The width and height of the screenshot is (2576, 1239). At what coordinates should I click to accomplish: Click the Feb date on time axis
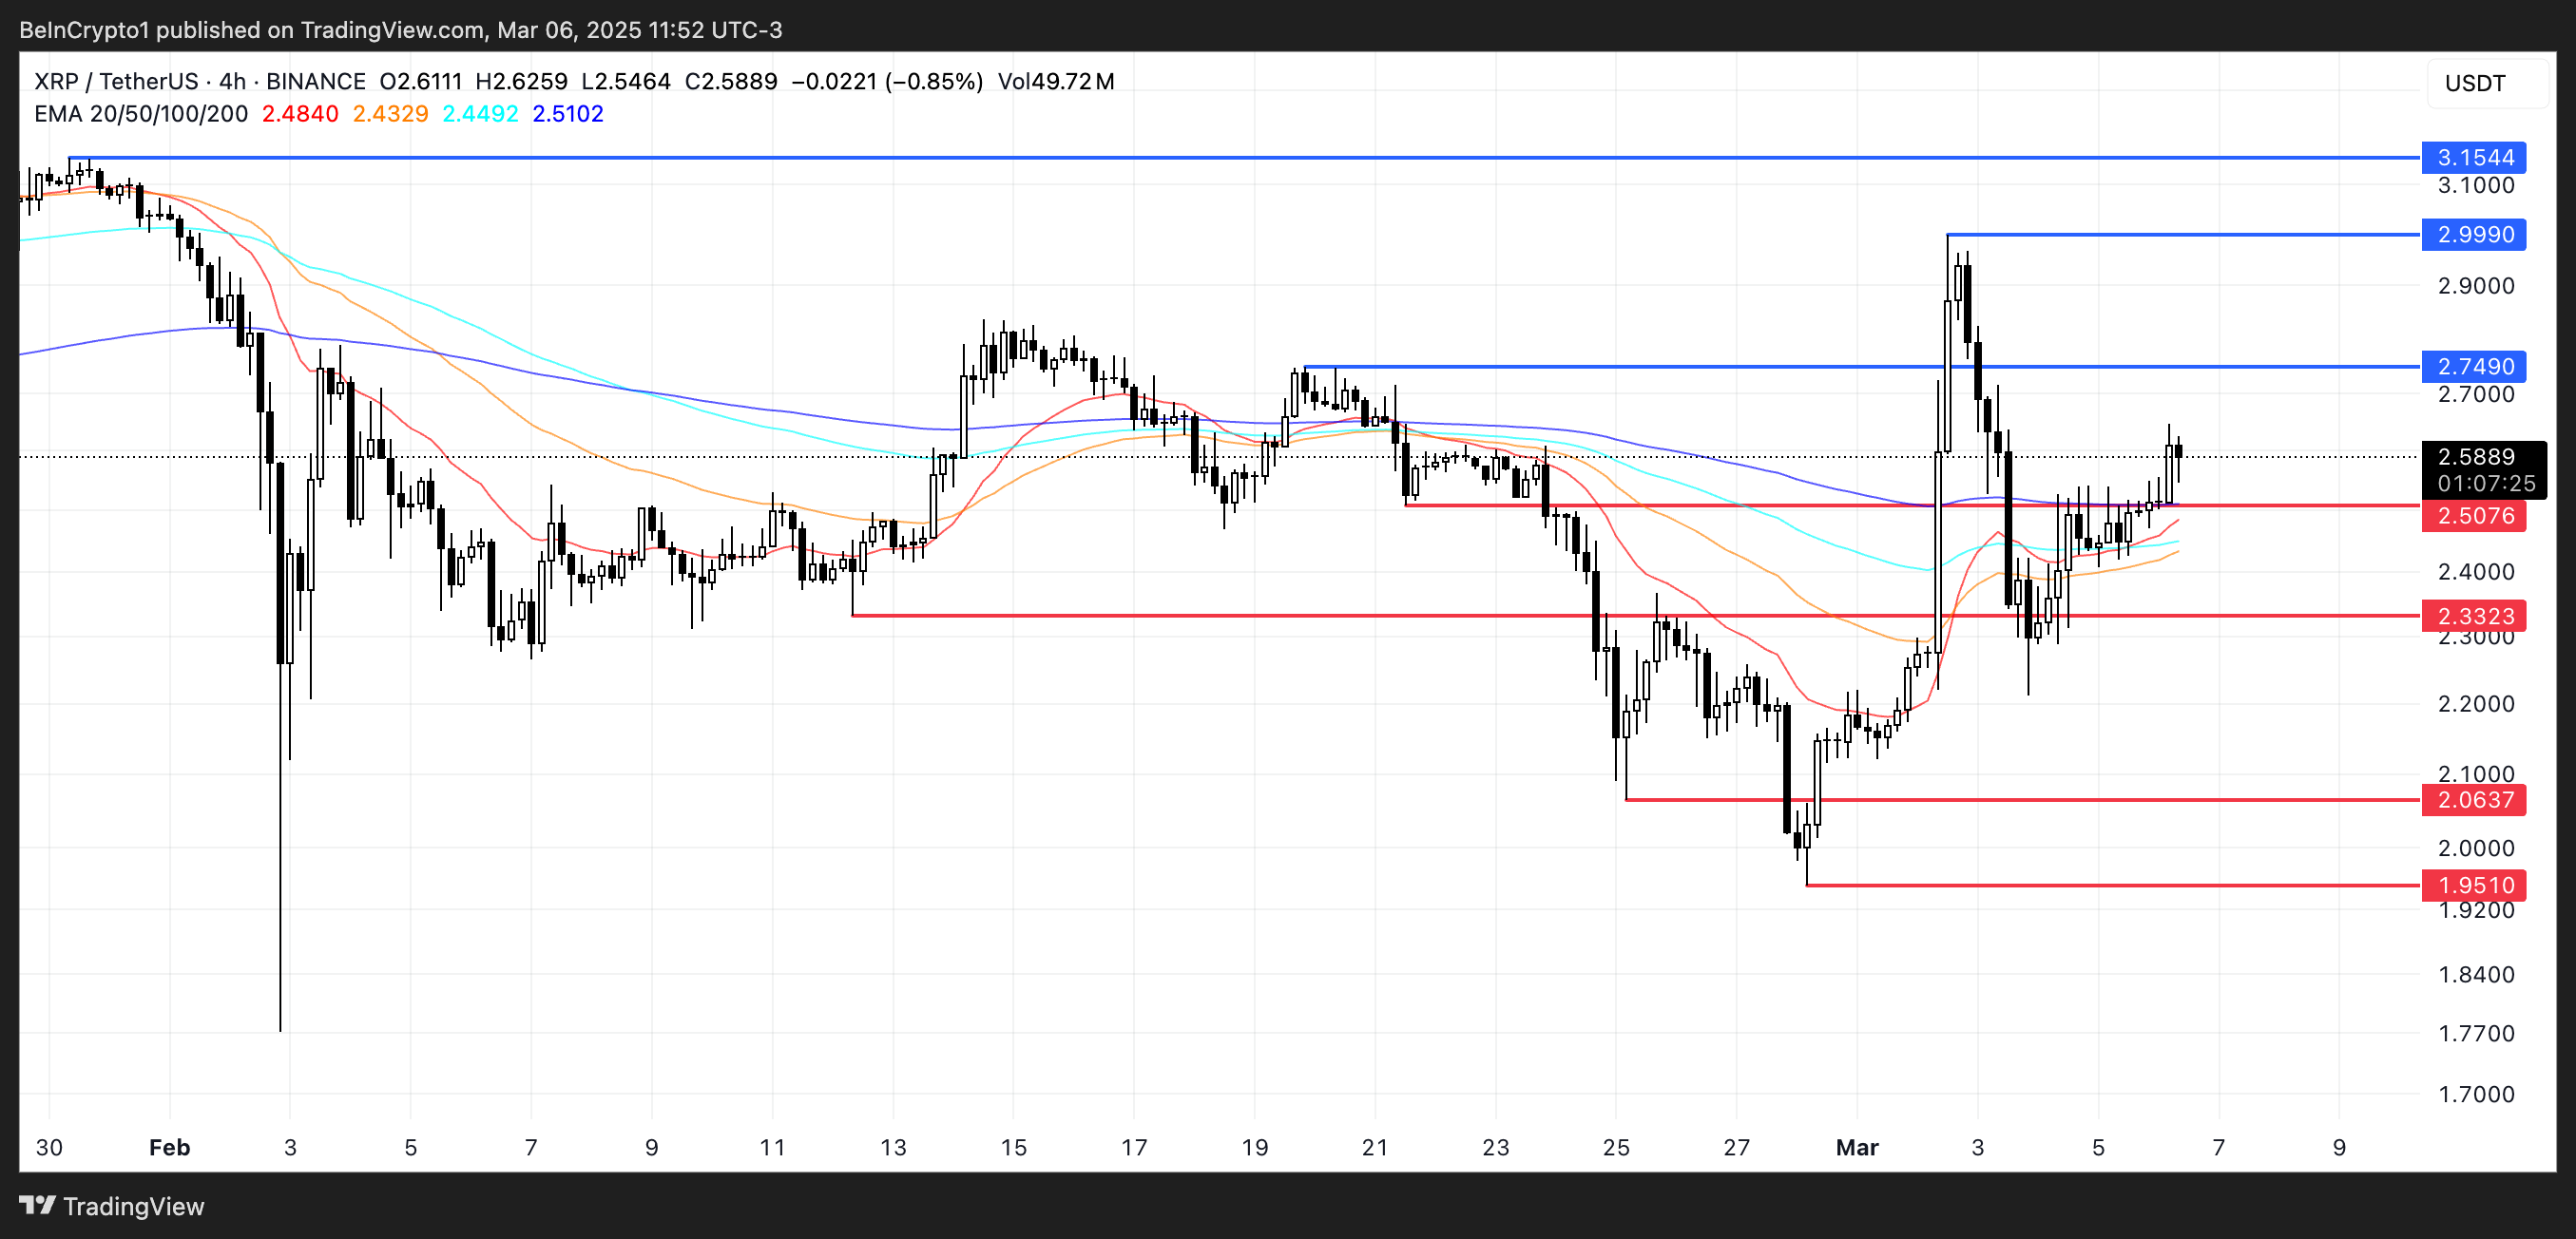click(x=169, y=1147)
